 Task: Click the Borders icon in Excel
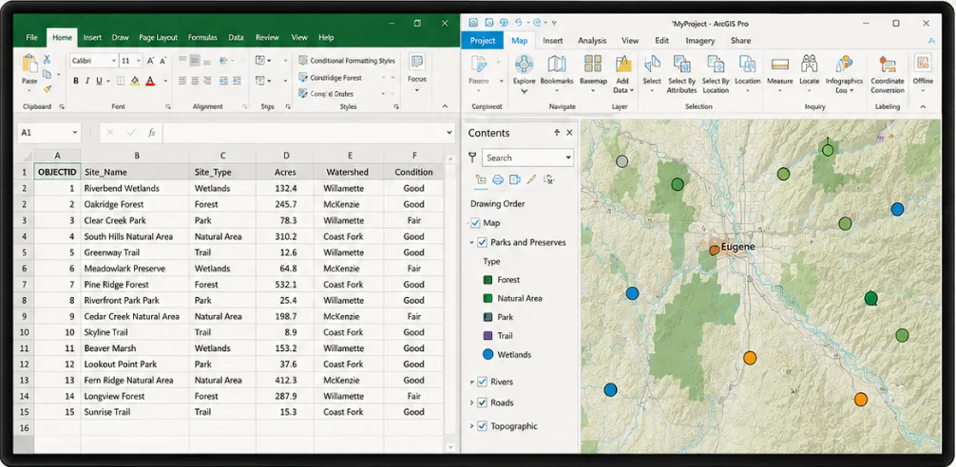[x=121, y=81]
